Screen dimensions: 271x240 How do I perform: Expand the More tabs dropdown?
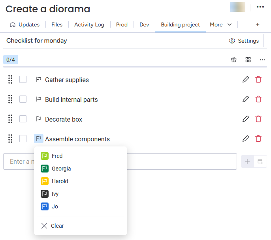point(221,24)
